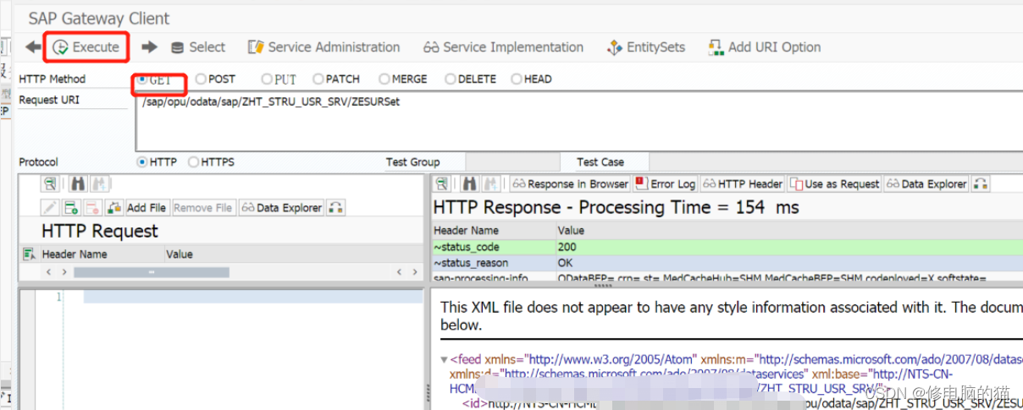Screen dimensions: 1023x410
Task: Click the Execute button
Action: point(86,47)
